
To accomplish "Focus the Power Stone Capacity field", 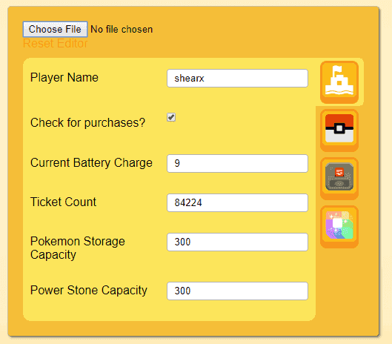I will 237,291.
